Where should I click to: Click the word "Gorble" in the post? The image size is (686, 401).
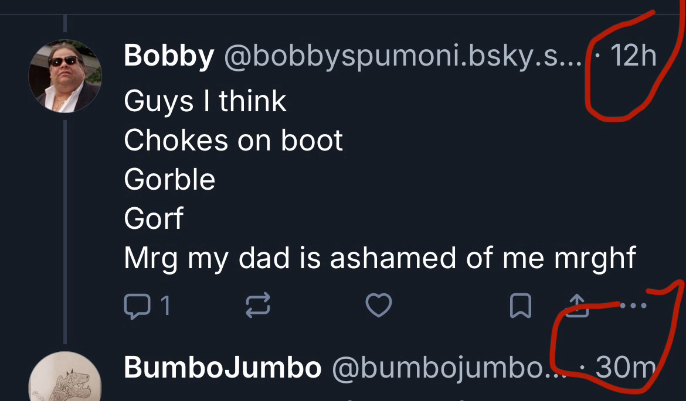pyautogui.click(x=169, y=180)
